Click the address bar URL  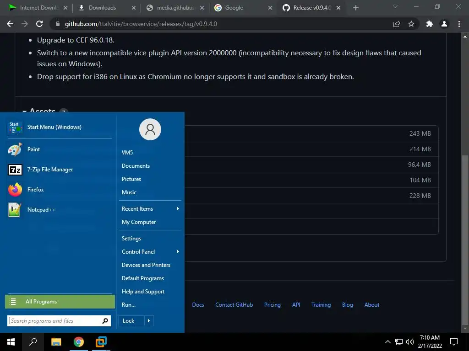[141, 24]
